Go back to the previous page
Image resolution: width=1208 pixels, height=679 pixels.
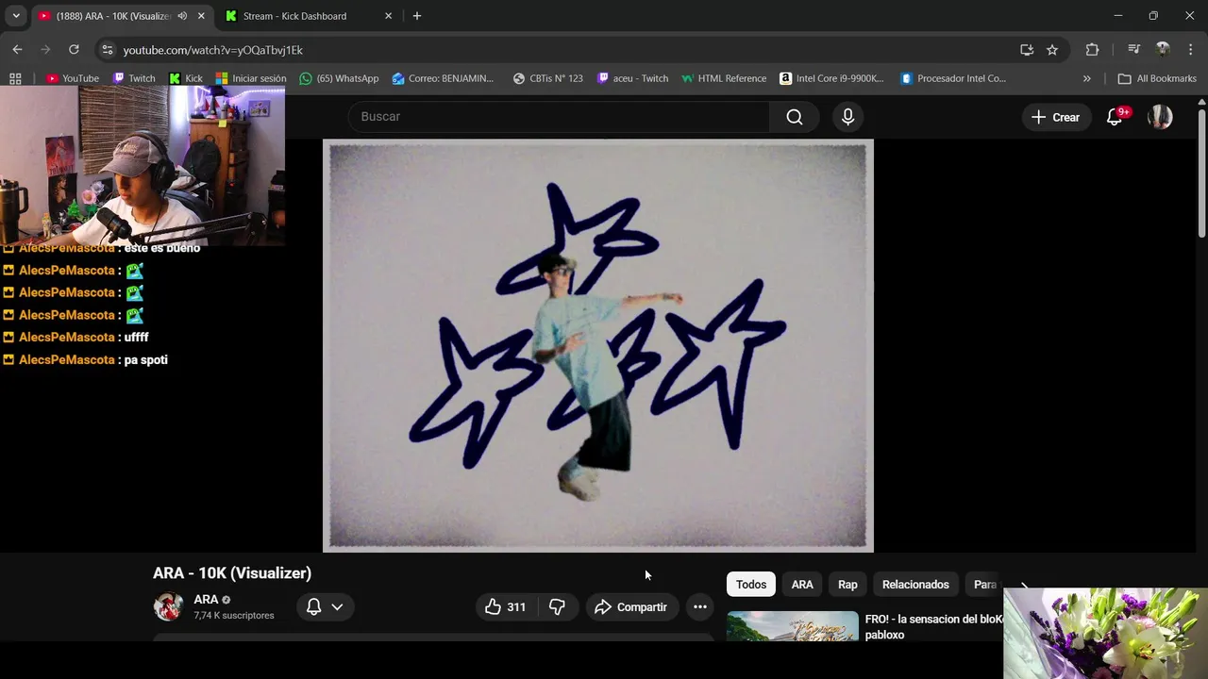click(17, 49)
